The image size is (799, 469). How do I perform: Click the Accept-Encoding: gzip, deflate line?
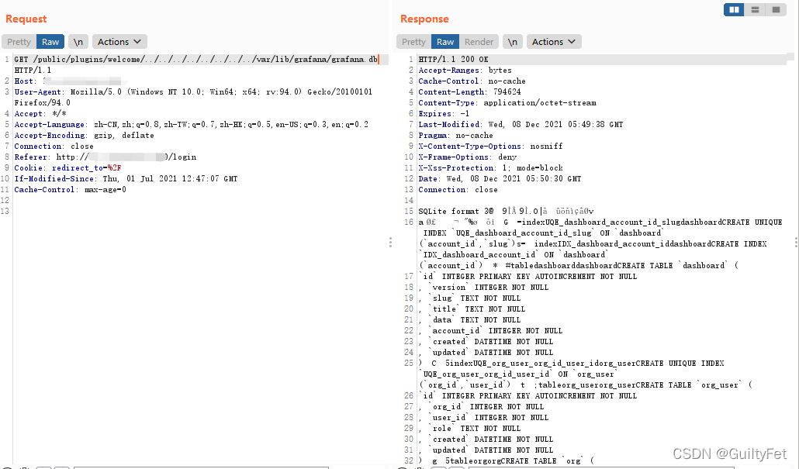pyautogui.click(x=84, y=136)
